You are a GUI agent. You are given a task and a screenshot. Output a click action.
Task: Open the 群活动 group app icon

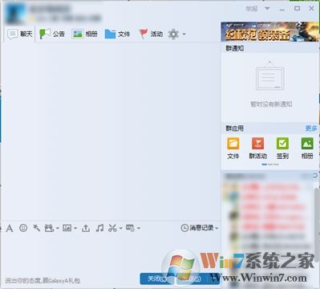pyautogui.click(x=257, y=149)
